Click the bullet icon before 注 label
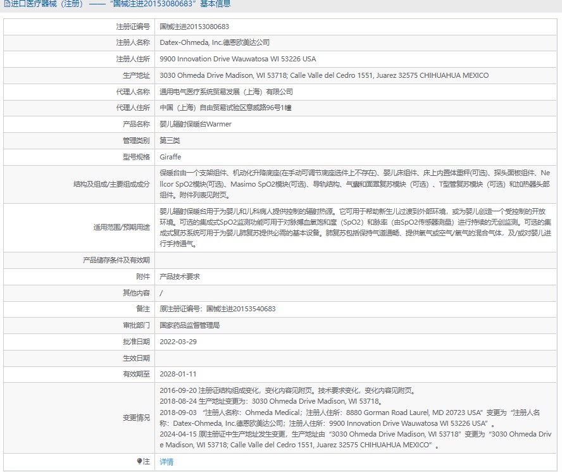 139,461
